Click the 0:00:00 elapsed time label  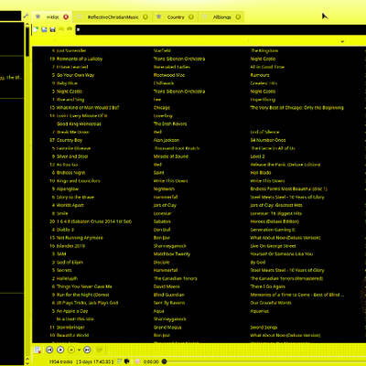point(151,361)
